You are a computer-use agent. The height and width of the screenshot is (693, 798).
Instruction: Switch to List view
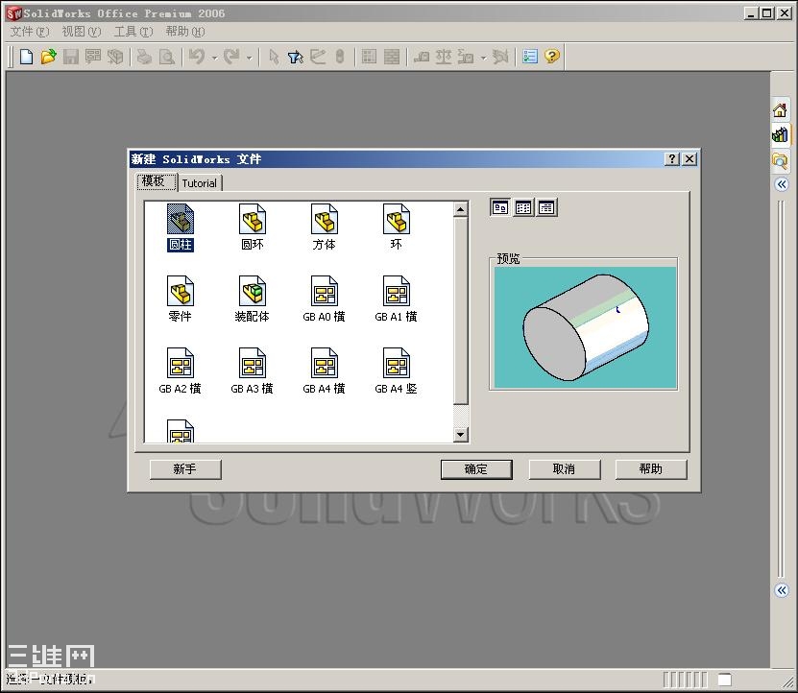523,207
